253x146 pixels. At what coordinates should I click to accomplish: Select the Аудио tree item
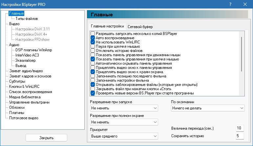[x=14, y=45]
